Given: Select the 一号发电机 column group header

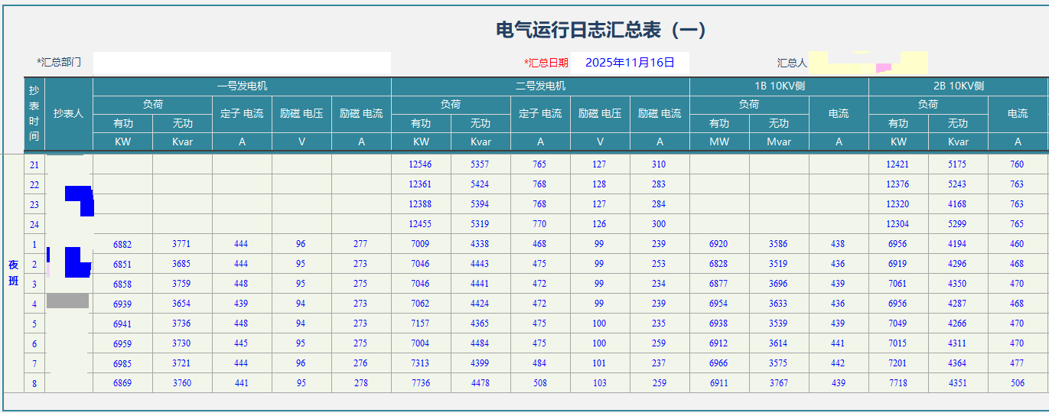Looking at the screenshot, I should point(242,86).
